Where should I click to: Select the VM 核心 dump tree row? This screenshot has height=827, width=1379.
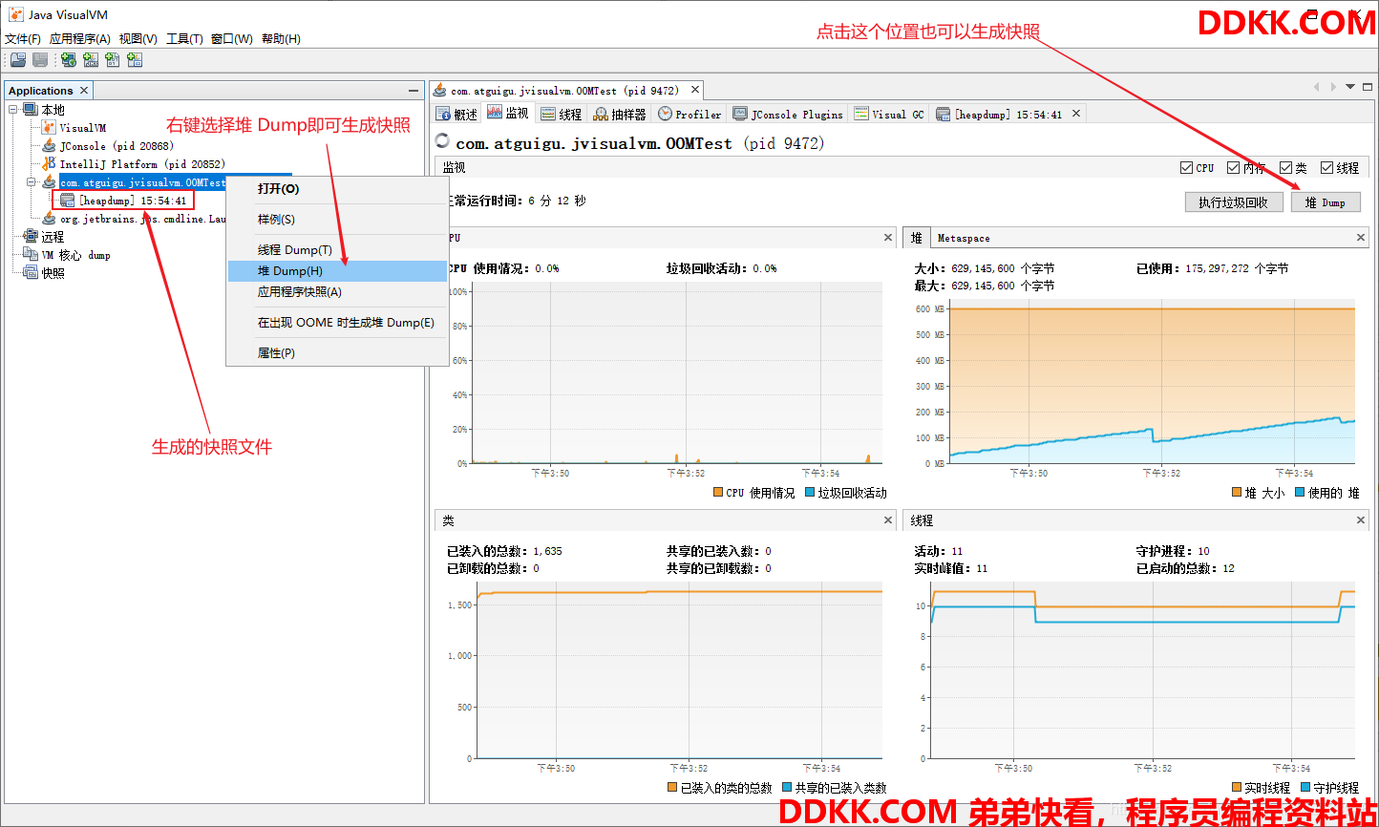pos(67,255)
